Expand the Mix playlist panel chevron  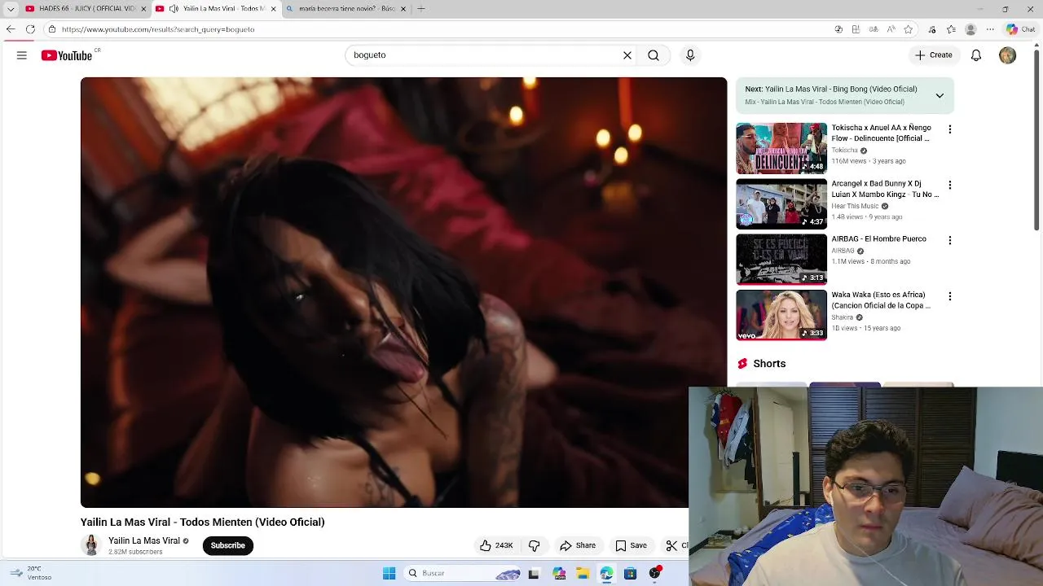click(940, 96)
